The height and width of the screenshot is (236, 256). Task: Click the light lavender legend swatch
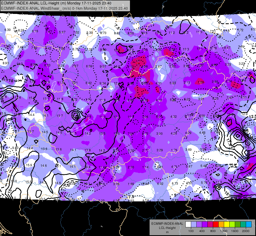(194, 224)
